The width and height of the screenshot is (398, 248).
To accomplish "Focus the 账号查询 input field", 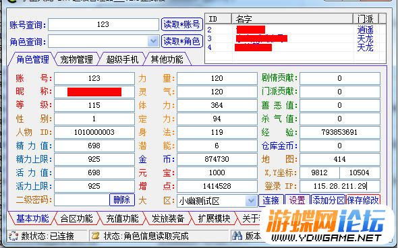I will point(103,24).
